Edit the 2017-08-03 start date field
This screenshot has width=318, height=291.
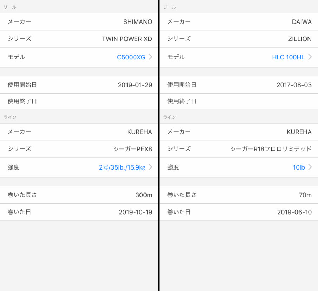coord(239,85)
